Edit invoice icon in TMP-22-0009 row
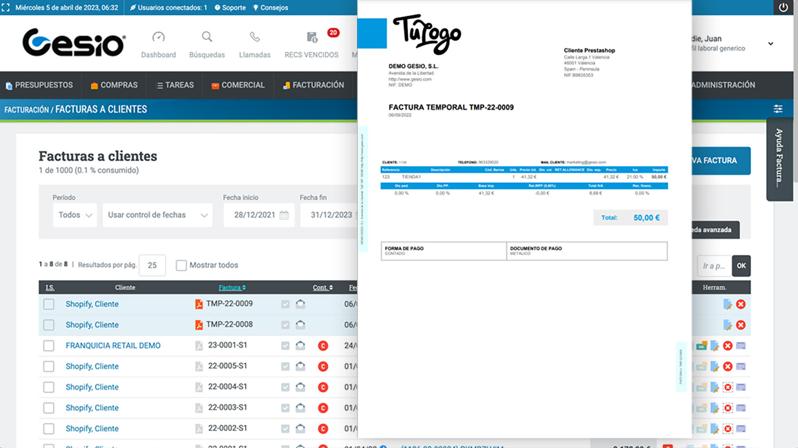This screenshot has width=798, height=448. tap(728, 304)
